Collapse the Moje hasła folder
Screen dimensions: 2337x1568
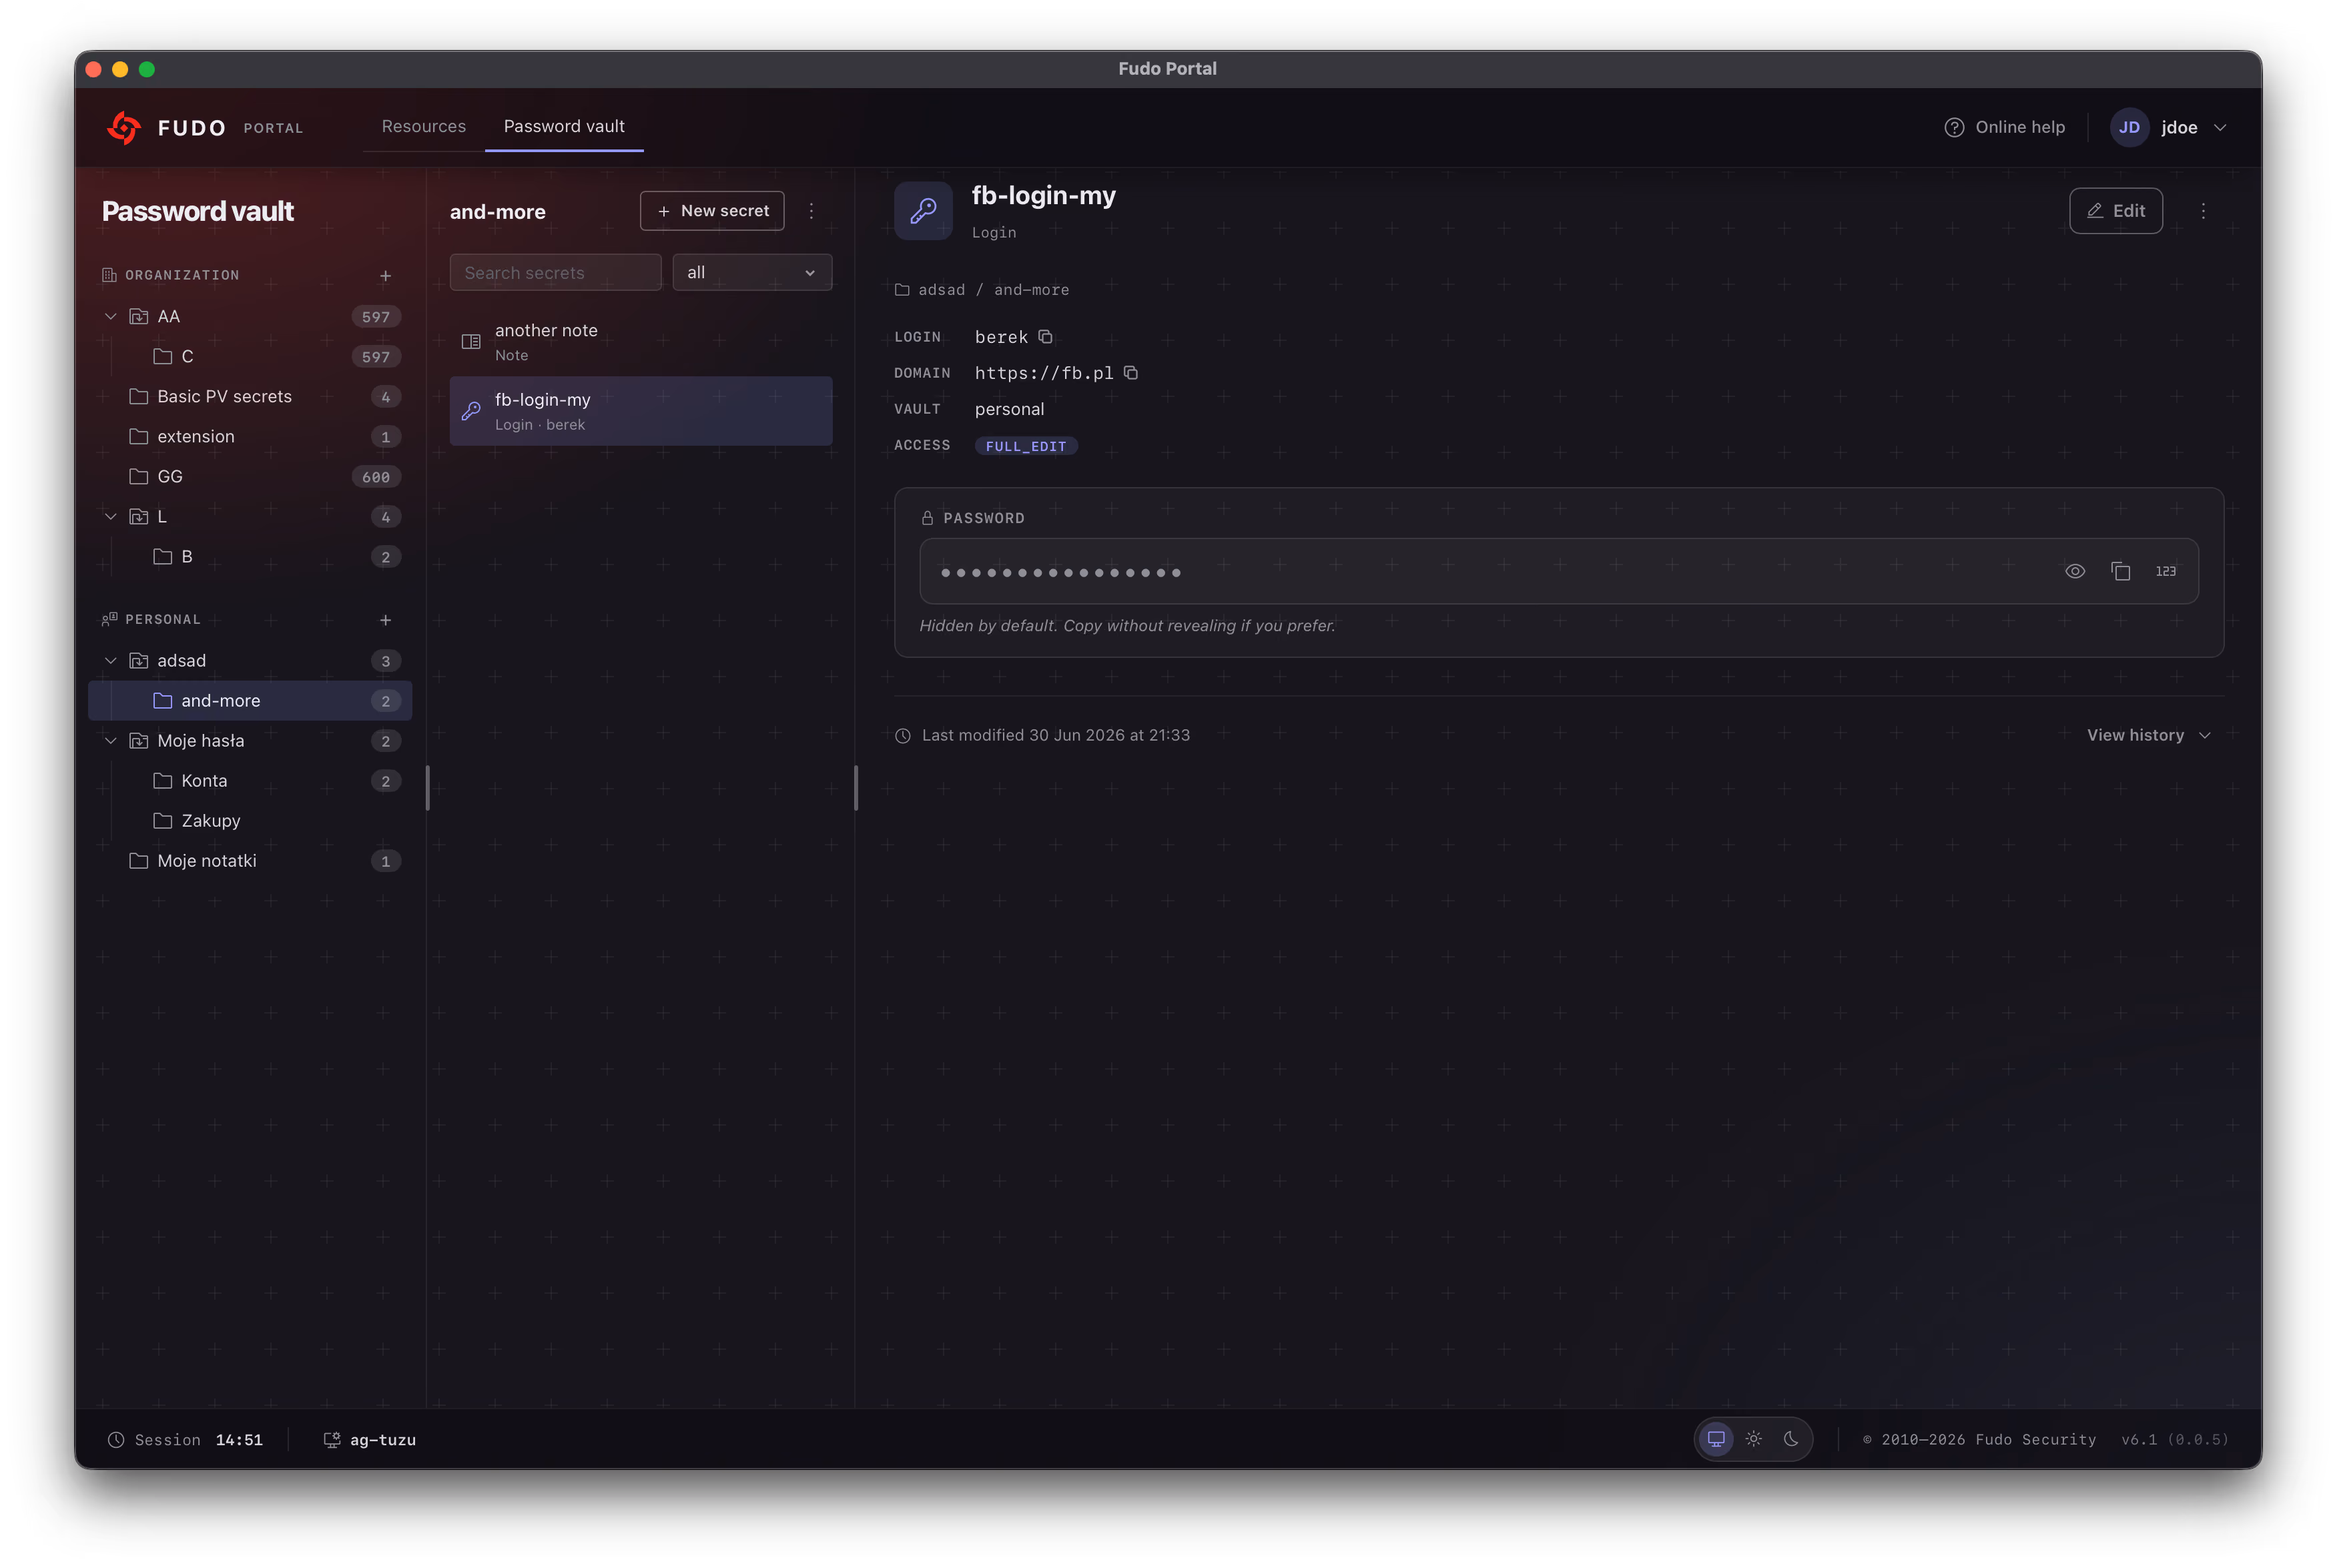(111, 741)
